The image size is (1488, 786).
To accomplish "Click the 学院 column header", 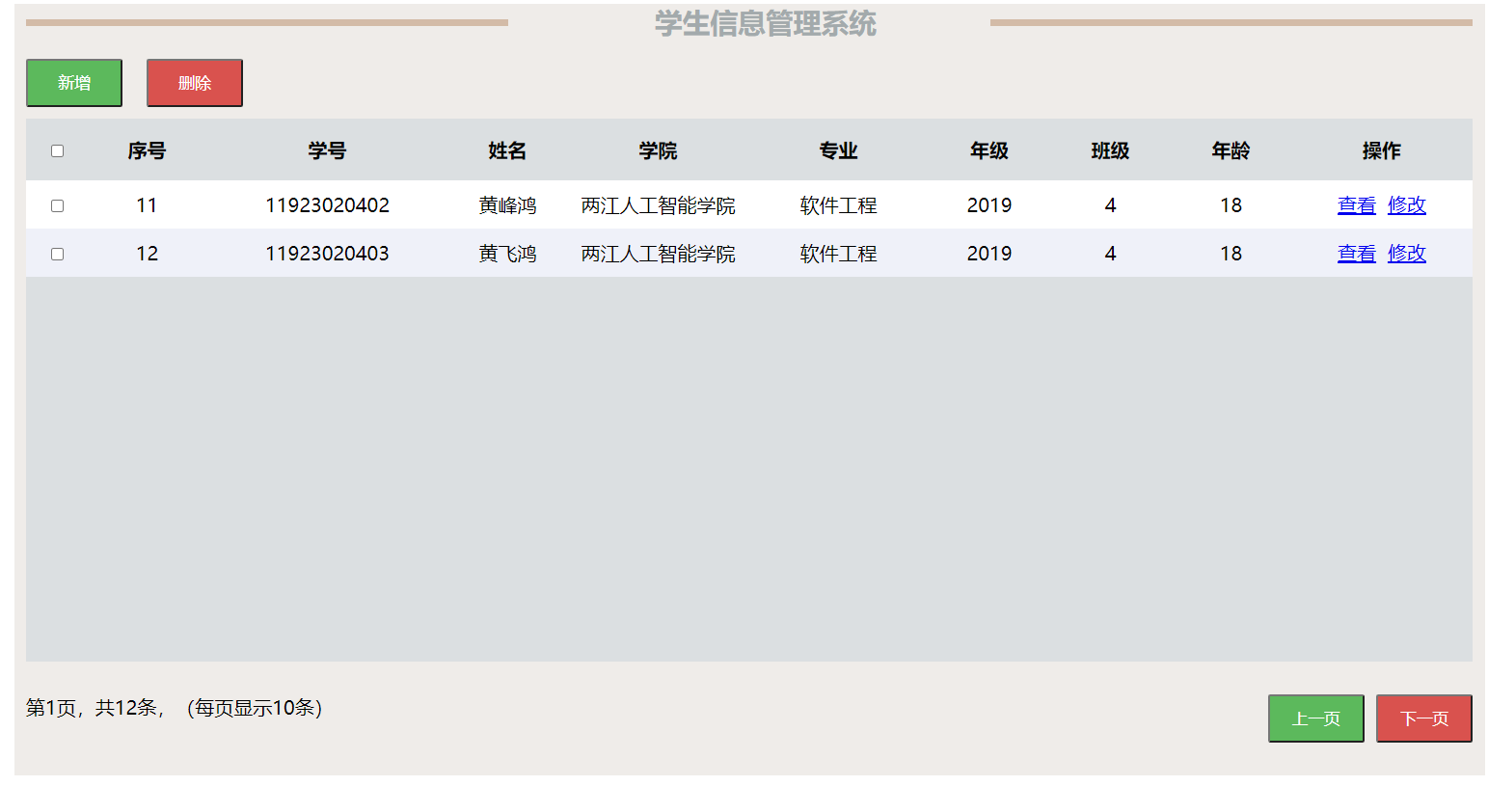I will point(657,150).
